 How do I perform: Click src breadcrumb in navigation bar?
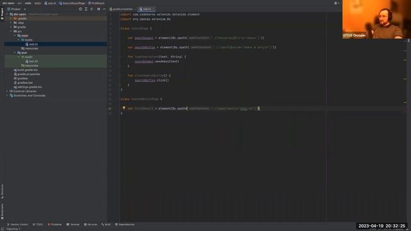pos(20,3)
